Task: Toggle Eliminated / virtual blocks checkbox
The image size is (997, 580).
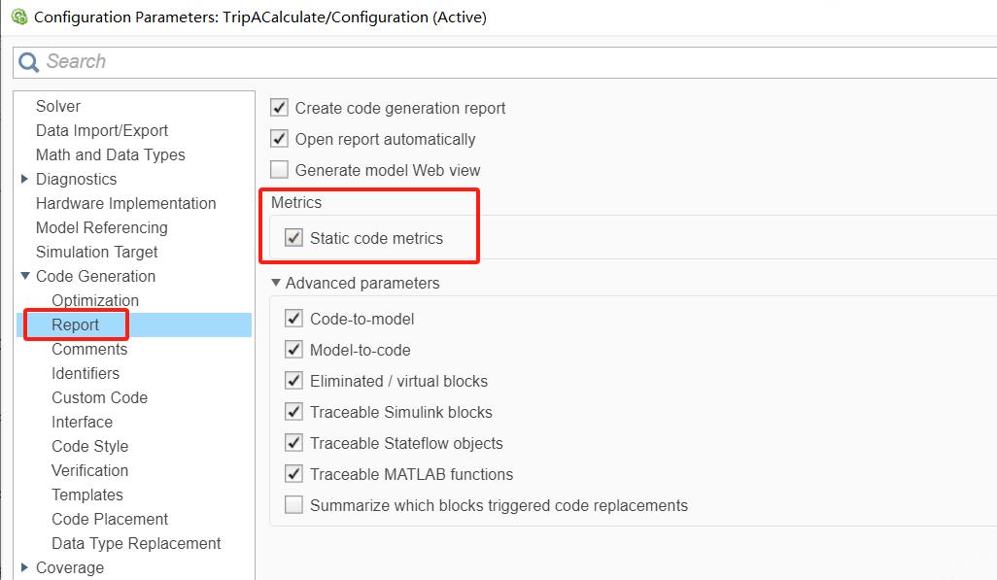Action: coord(293,380)
